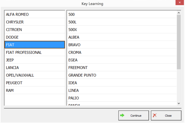Click the red X Close icon

point(155,115)
